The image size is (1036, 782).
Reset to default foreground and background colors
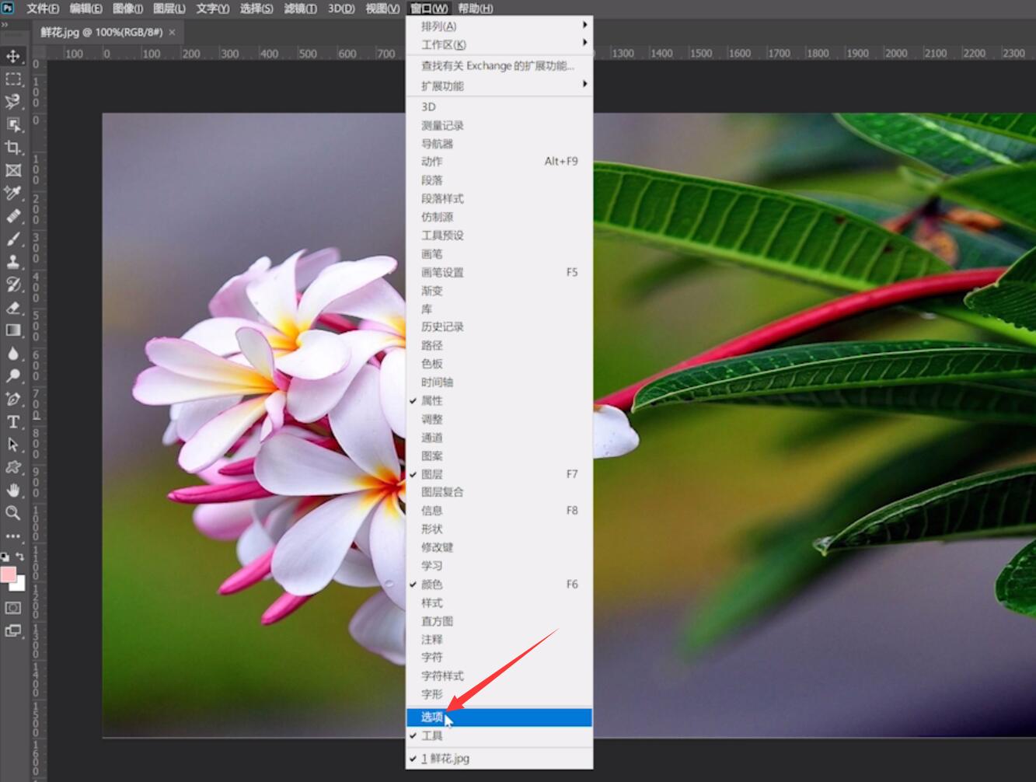(x=5, y=557)
